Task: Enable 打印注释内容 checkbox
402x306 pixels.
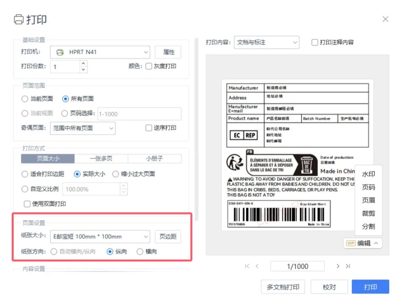Action: click(x=314, y=42)
